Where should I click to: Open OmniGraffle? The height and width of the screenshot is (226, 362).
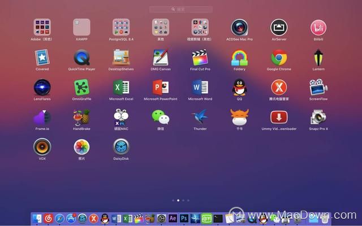[81, 87]
